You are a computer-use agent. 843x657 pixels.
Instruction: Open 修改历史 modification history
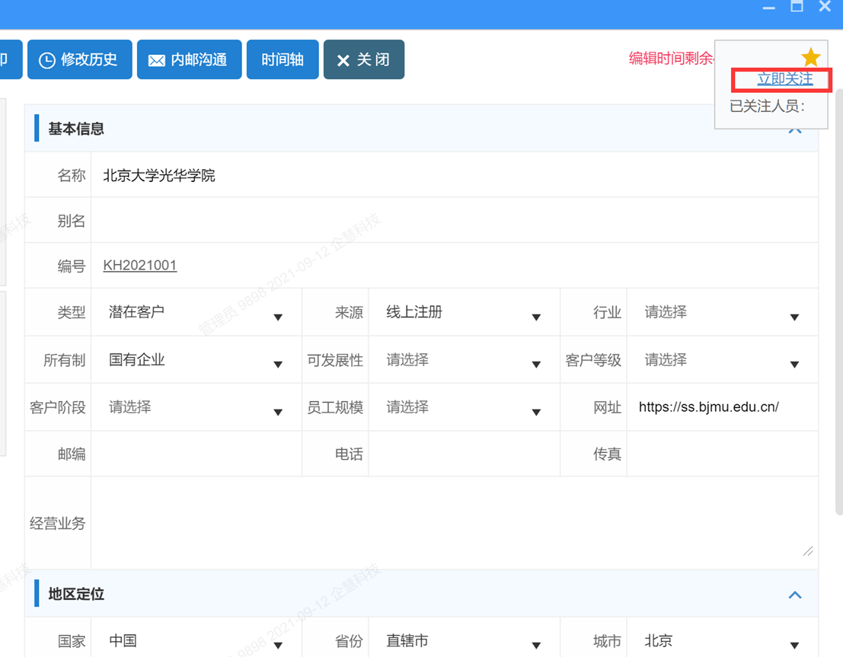point(79,59)
